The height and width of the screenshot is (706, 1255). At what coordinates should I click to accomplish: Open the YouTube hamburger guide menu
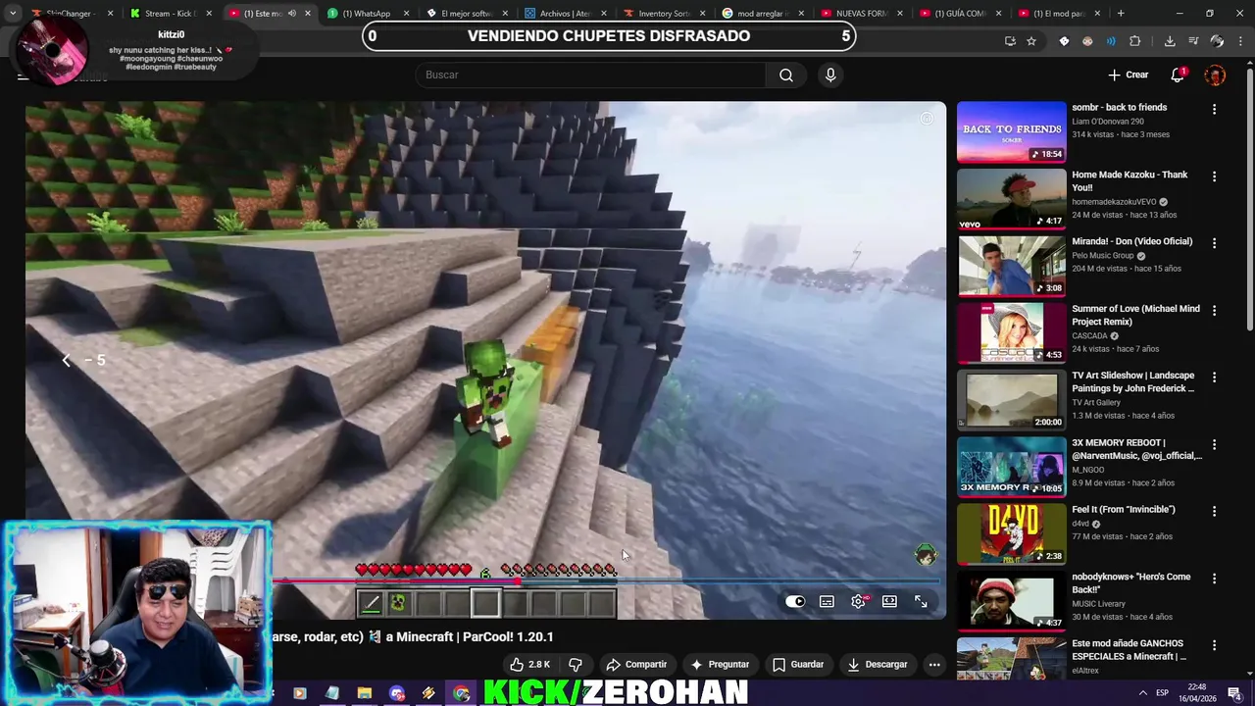[23, 76]
